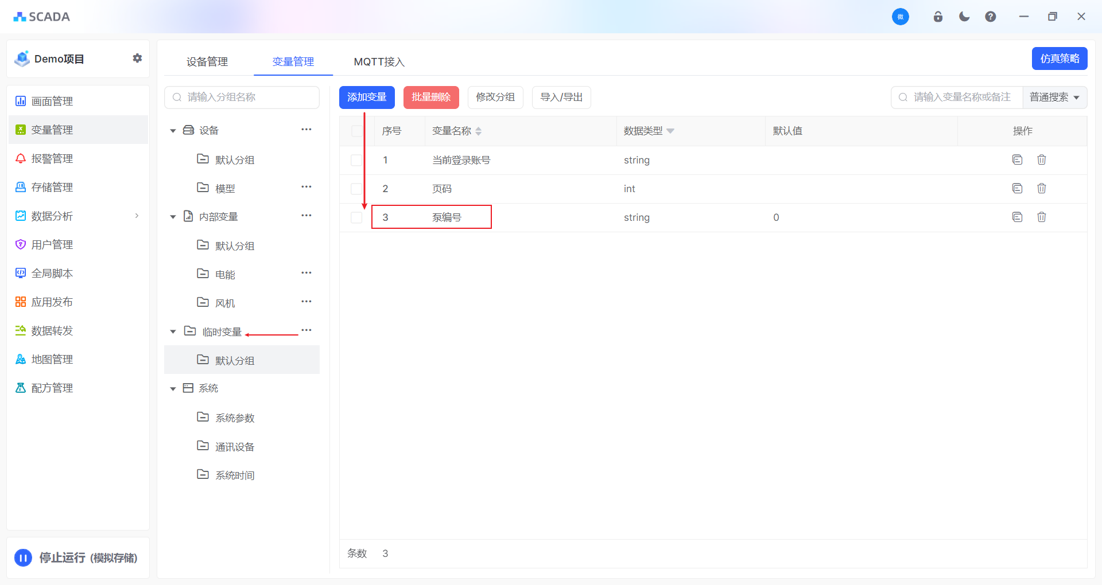This screenshot has height=585, width=1102.
Task: Click the project settings gear icon
Action: [137, 58]
